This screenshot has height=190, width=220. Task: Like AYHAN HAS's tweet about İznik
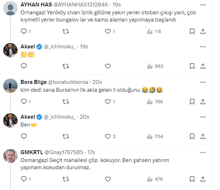pos(107,32)
